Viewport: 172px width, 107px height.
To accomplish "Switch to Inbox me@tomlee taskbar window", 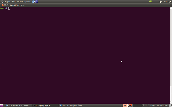I will [x=72, y=105].
